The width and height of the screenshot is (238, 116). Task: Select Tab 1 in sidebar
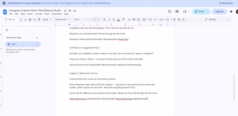click(x=23, y=44)
